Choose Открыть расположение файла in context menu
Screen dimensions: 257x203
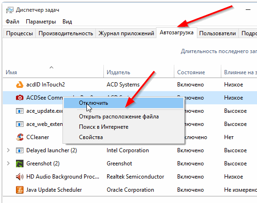pos(124,117)
